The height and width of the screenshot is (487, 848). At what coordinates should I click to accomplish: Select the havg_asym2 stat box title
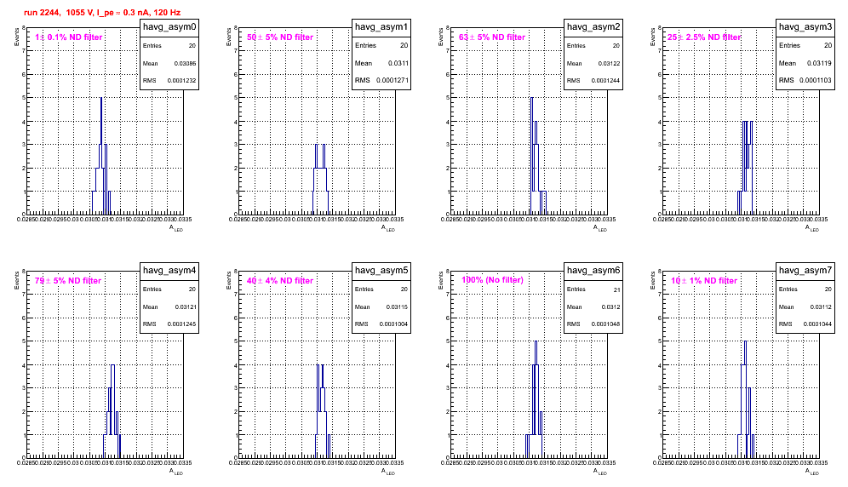593,26
